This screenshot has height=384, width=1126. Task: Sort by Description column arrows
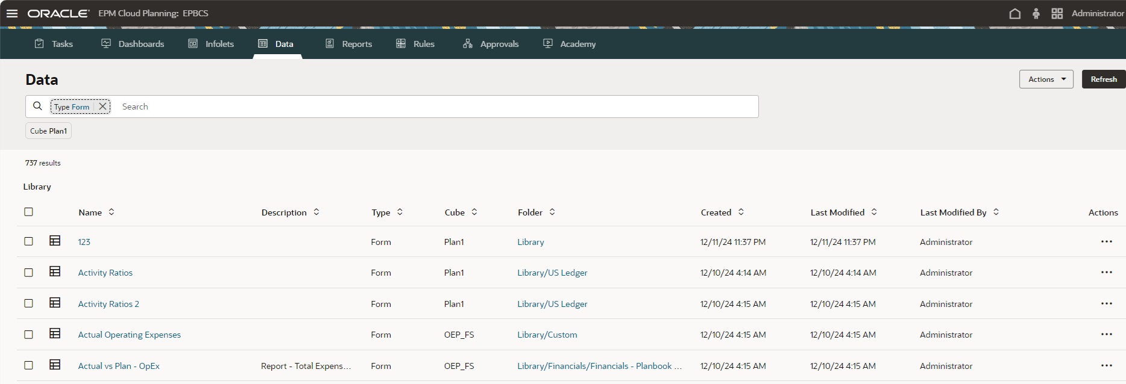click(x=316, y=212)
